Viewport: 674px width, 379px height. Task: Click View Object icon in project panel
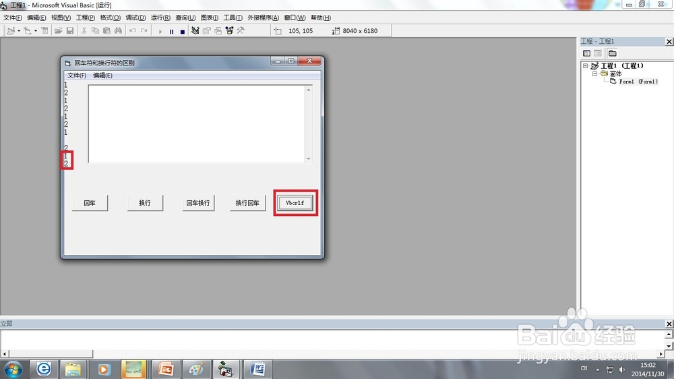(x=597, y=53)
